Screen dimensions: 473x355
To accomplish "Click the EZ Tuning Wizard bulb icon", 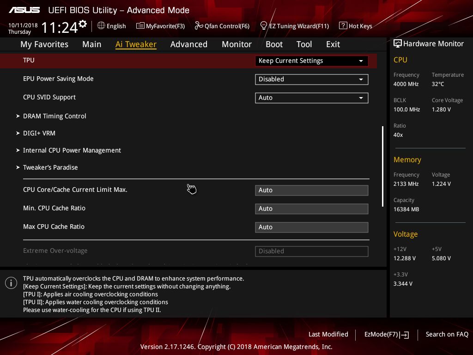I will point(263,26).
